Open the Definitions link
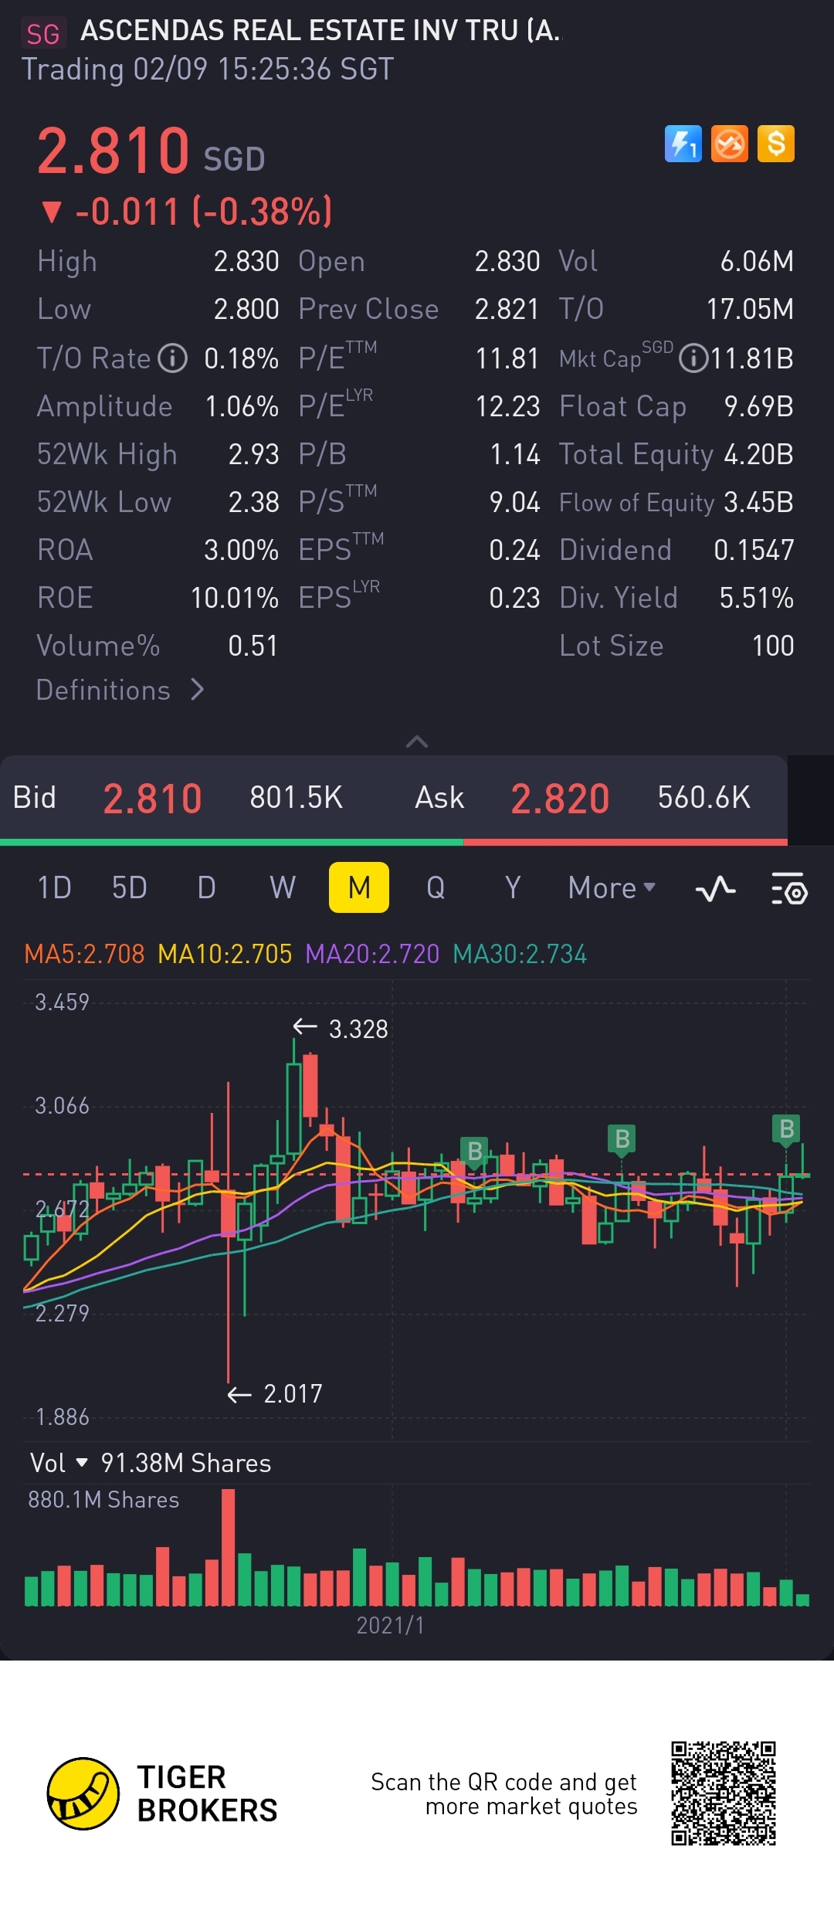834x1927 pixels. pos(120,690)
